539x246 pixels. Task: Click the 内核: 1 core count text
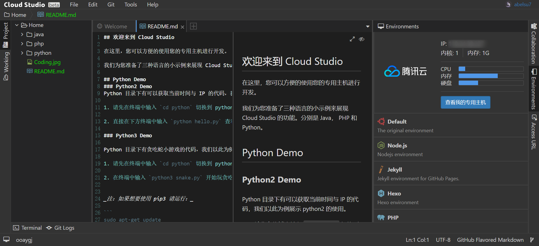(x=449, y=53)
